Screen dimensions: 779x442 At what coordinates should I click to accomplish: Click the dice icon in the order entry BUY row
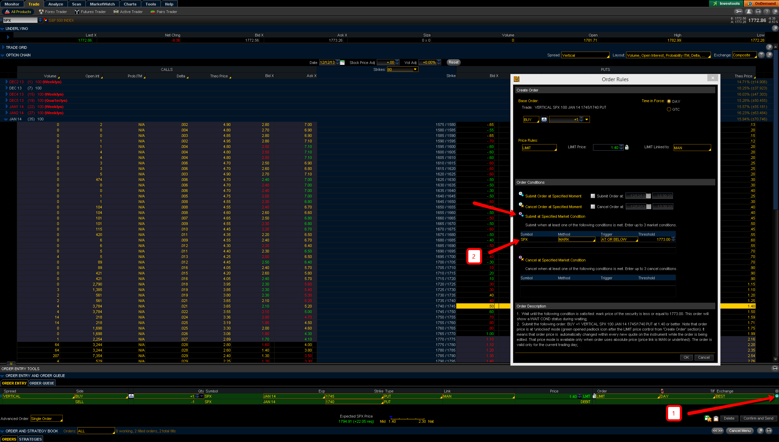pyautogui.click(x=131, y=396)
